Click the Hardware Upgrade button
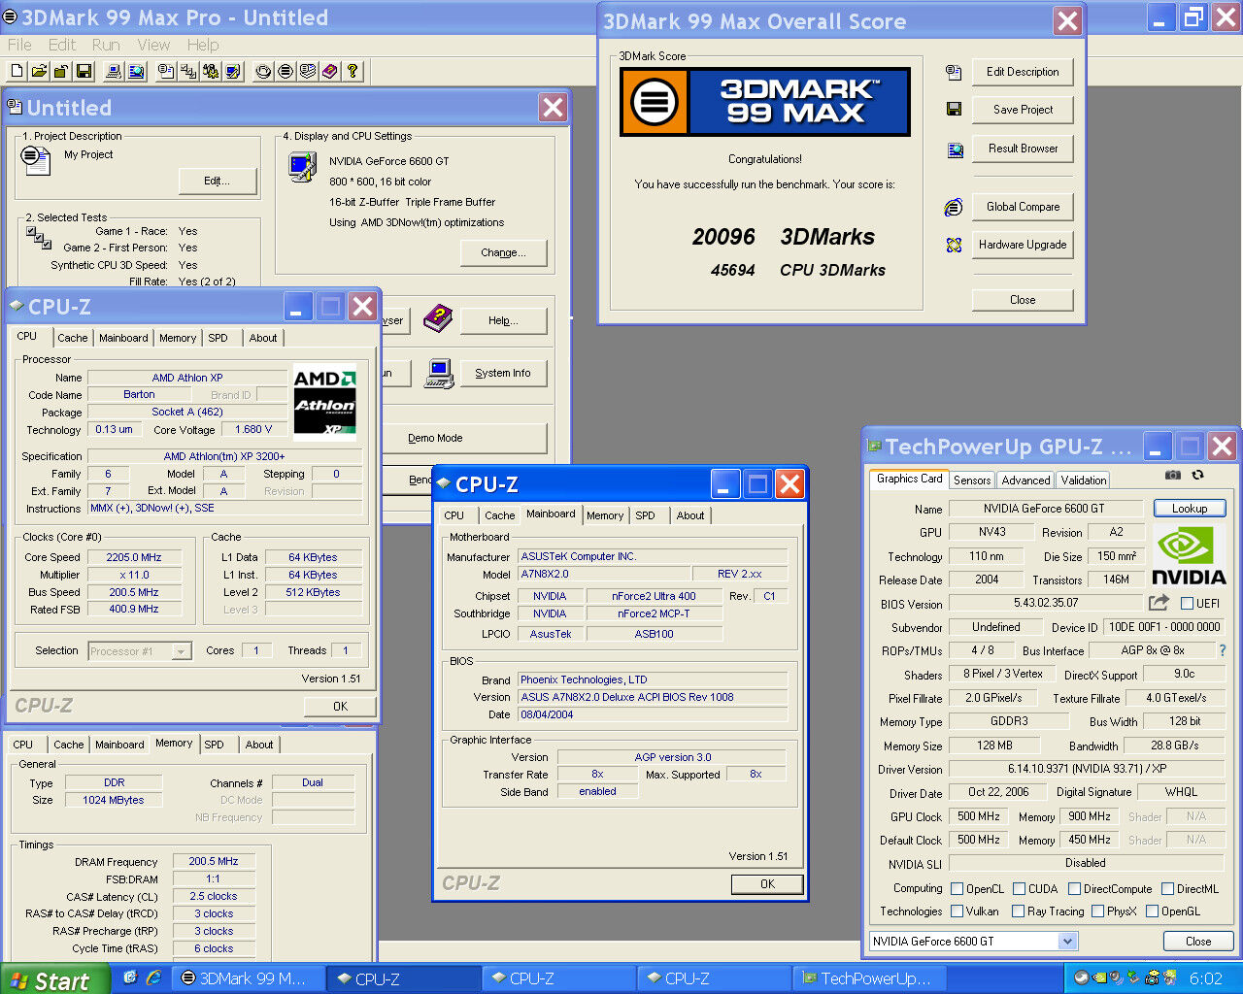The height and width of the screenshot is (994, 1243). [1023, 245]
